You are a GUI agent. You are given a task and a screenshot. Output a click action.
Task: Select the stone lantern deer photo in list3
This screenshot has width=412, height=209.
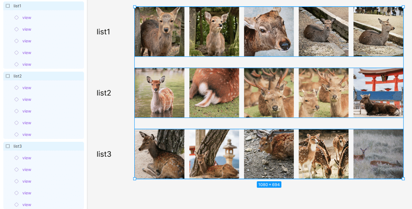214,154
